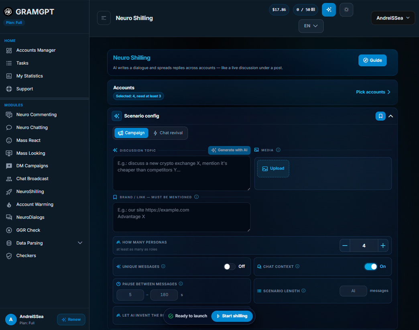This screenshot has height=330, width=419.
Task: Expand the Data Parsing submenu chevron
Action: click(80, 243)
